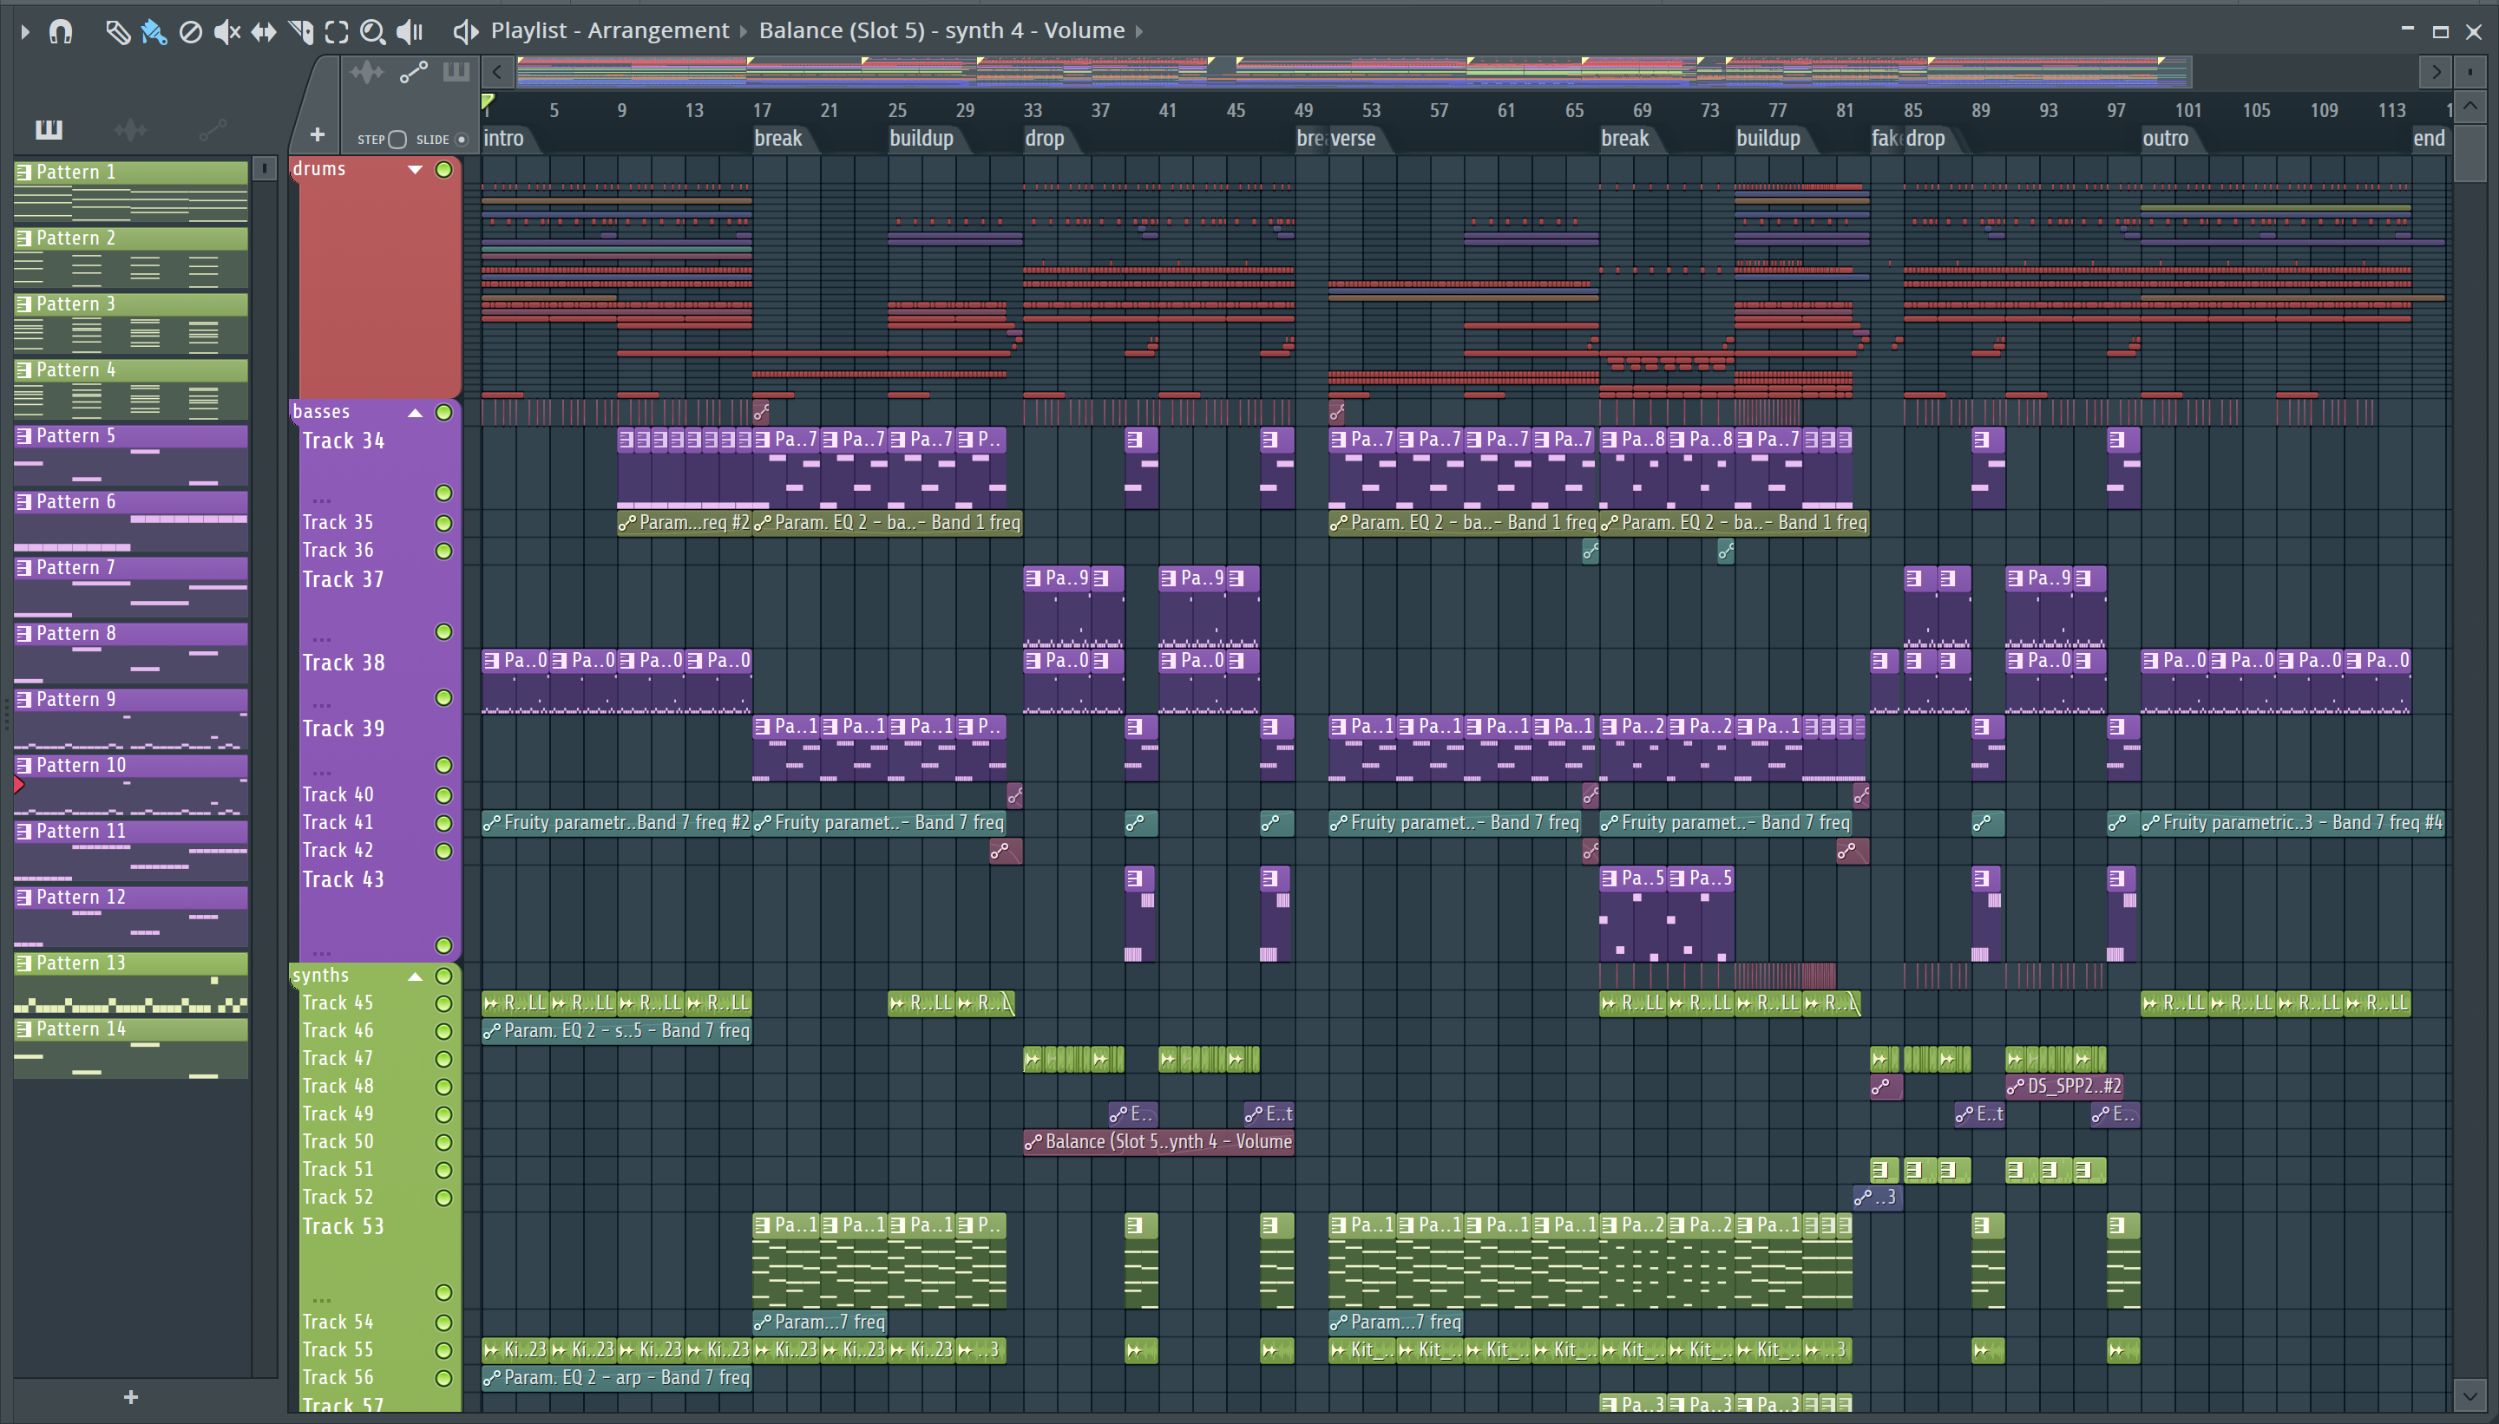Viewport: 2499px width, 1424px height.
Task: Enable STEP editing mode
Action: click(x=397, y=139)
